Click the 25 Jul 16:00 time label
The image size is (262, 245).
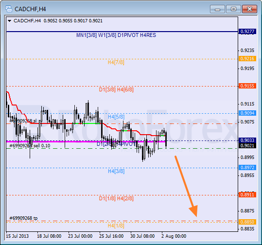[111, 236]
